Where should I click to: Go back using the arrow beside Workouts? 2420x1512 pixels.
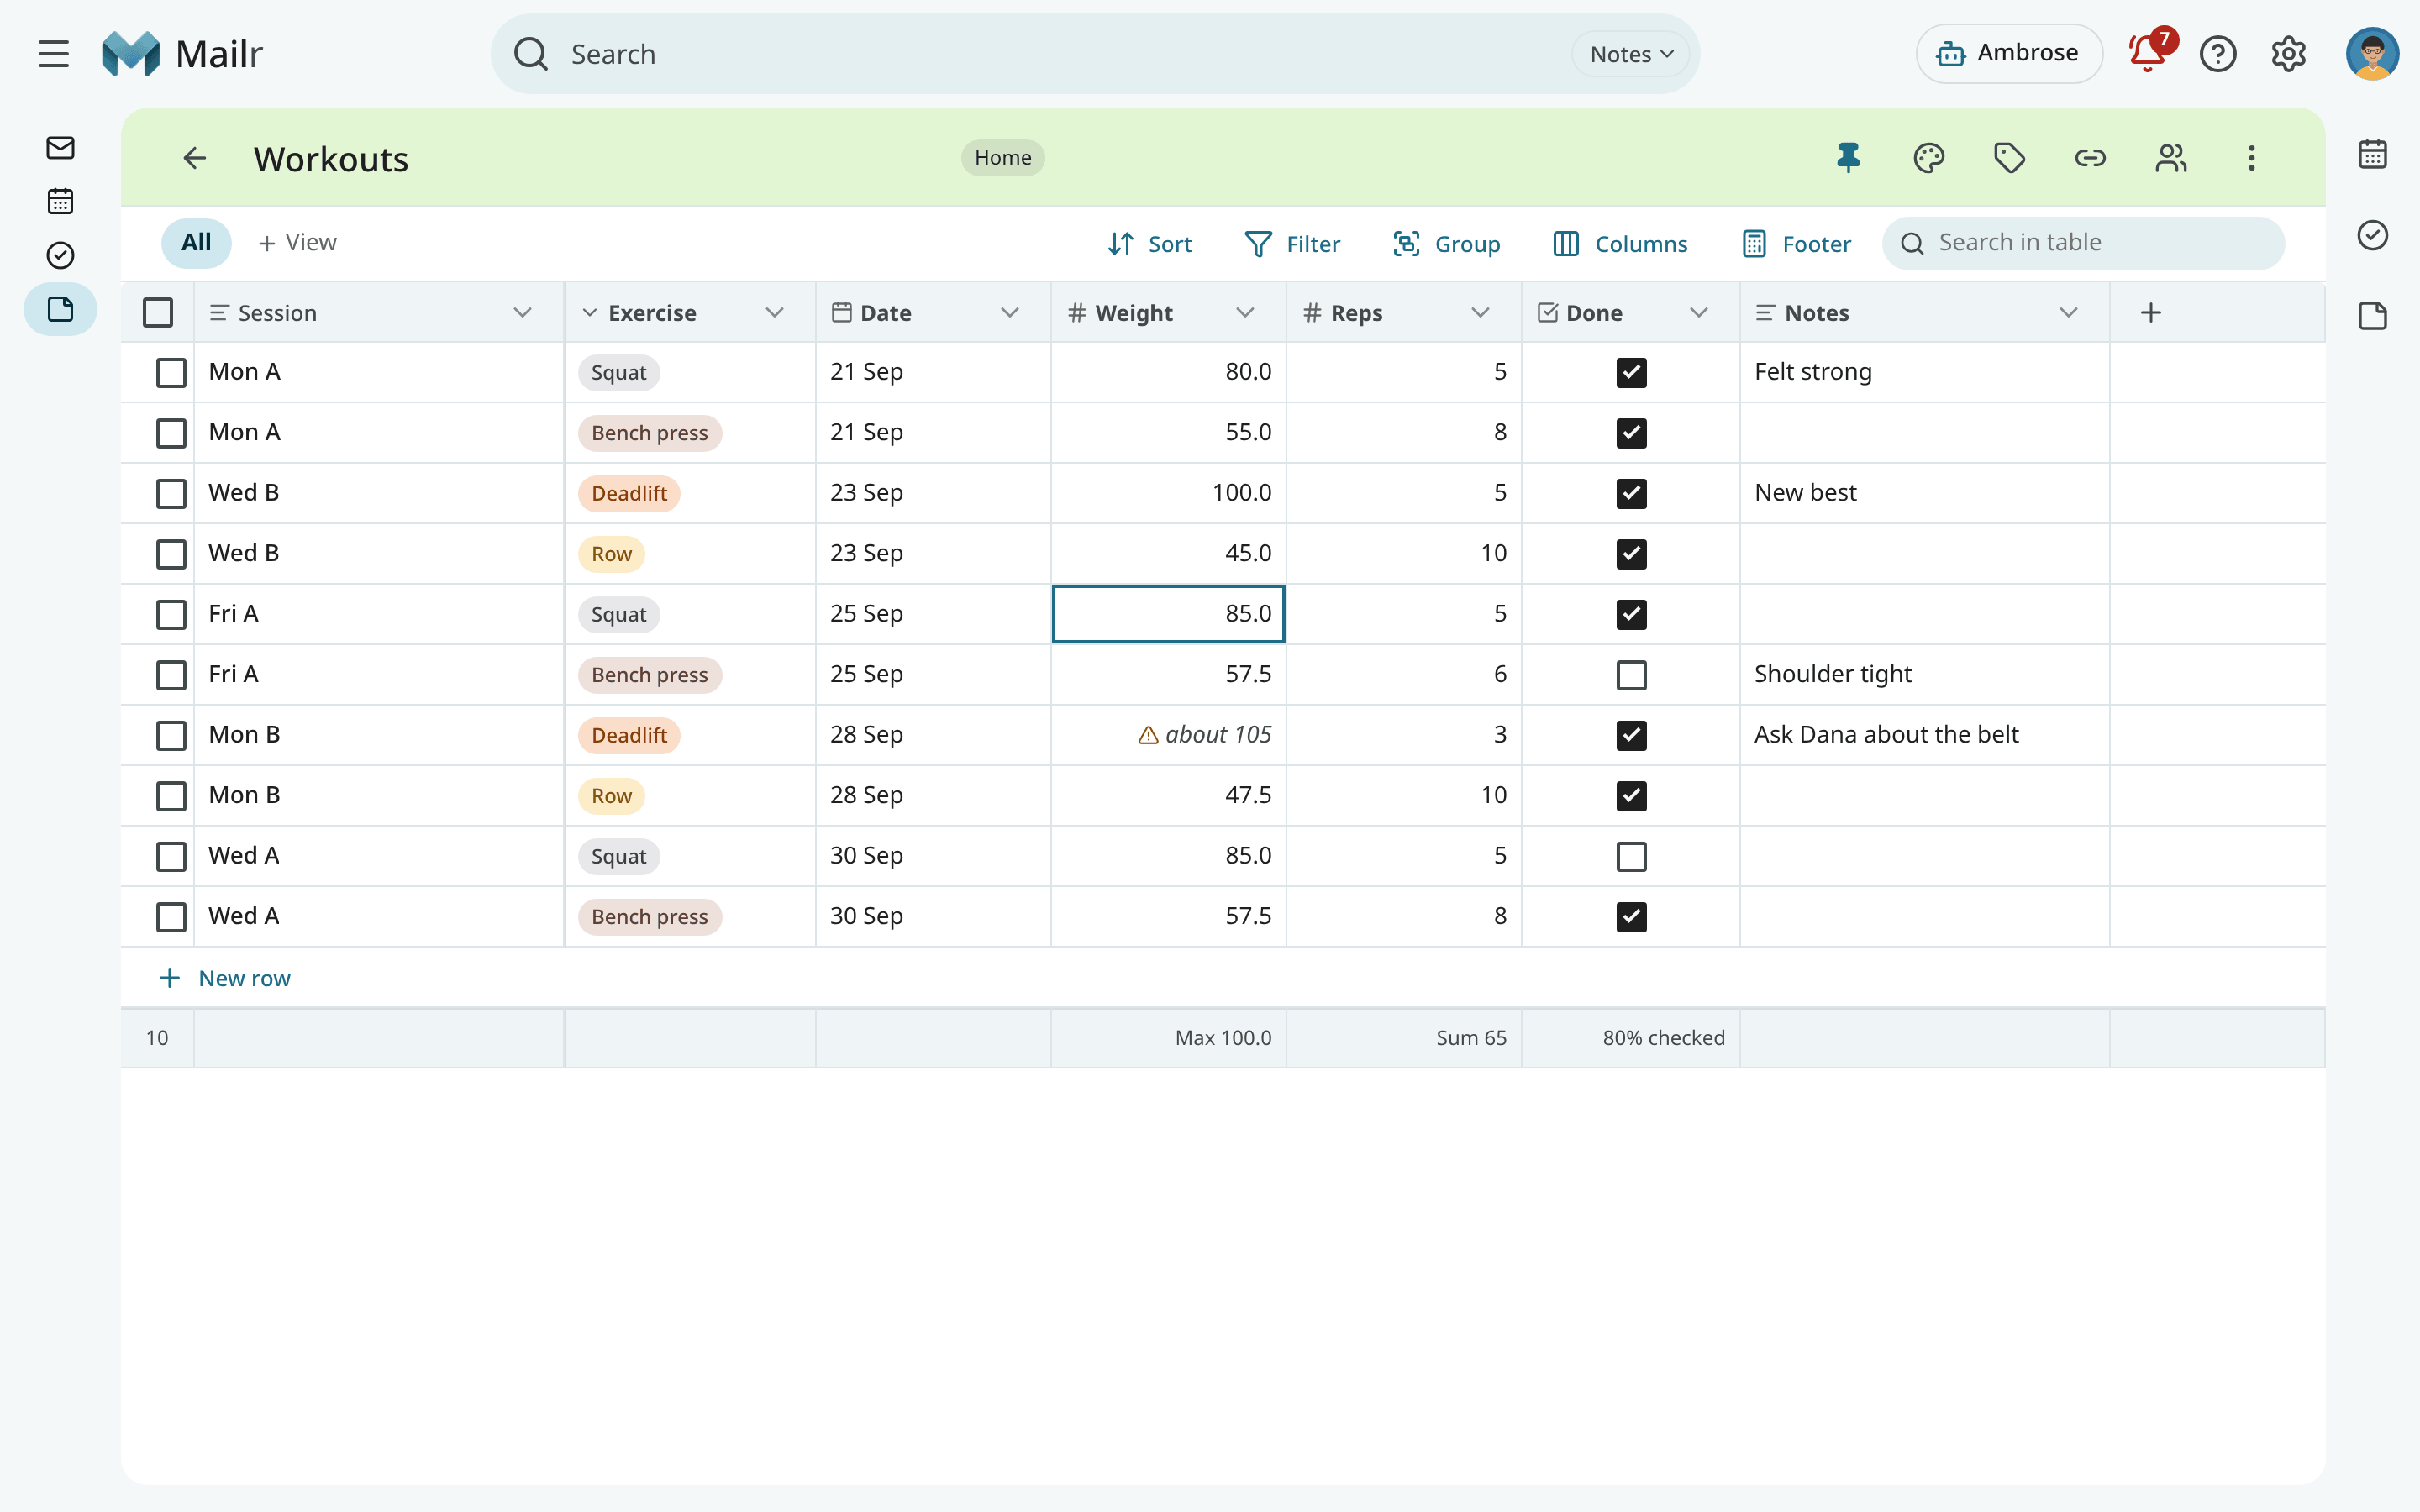click(195, 158)
